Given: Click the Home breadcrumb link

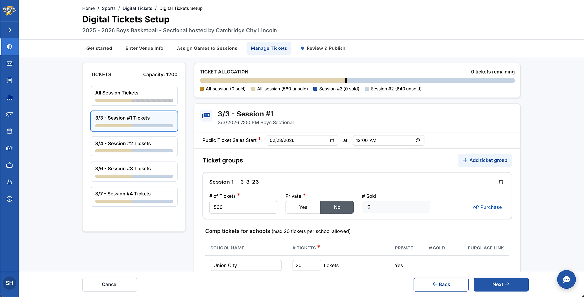Looking at the screenshot, I should (88, 8).
